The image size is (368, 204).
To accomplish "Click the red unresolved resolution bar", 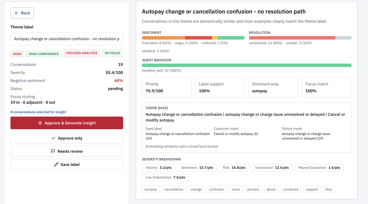I will click(292, 38).
